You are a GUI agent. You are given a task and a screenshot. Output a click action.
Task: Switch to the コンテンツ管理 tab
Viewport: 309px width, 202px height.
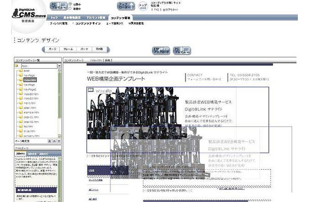click(x=120, y=18)
